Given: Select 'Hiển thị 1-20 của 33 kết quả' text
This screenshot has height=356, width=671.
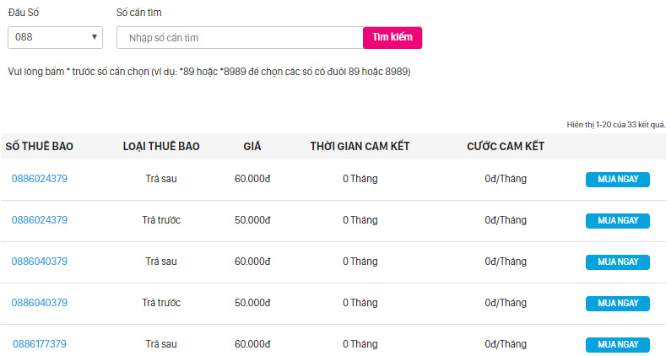Looking at the screenshot, I should pyautogui.click(x=616, y=125).
